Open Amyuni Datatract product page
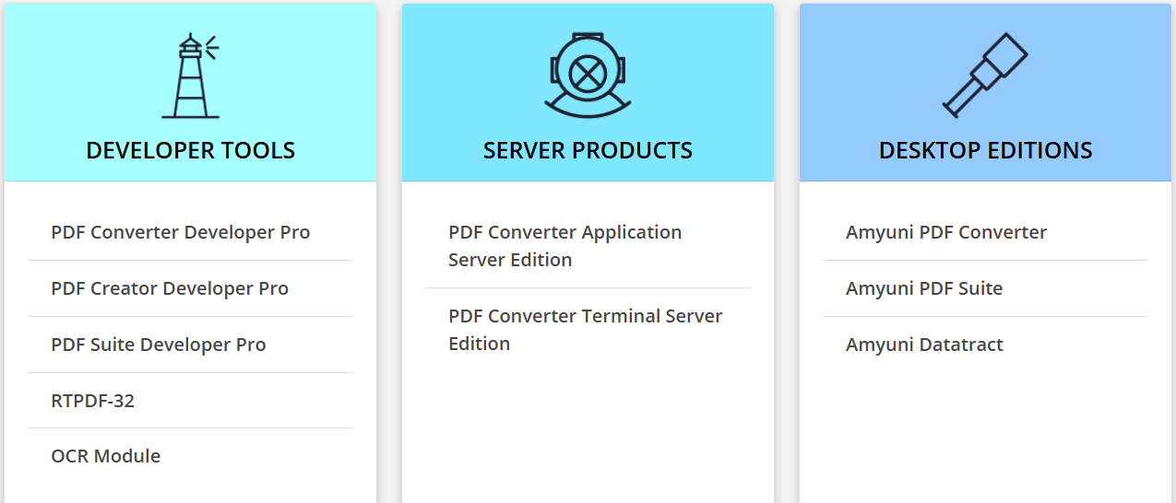 coord(924,345)
